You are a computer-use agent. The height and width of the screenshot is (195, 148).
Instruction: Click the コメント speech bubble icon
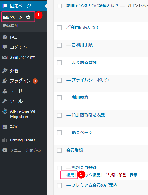point(5,47)
